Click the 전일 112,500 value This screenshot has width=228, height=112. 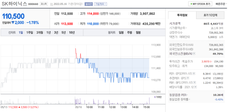point(67,14)
